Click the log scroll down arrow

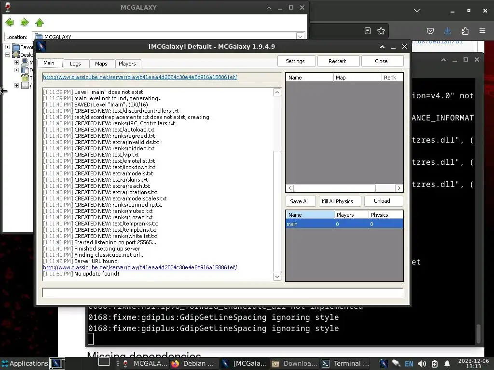pyautogui.click(x=277, y=277)
